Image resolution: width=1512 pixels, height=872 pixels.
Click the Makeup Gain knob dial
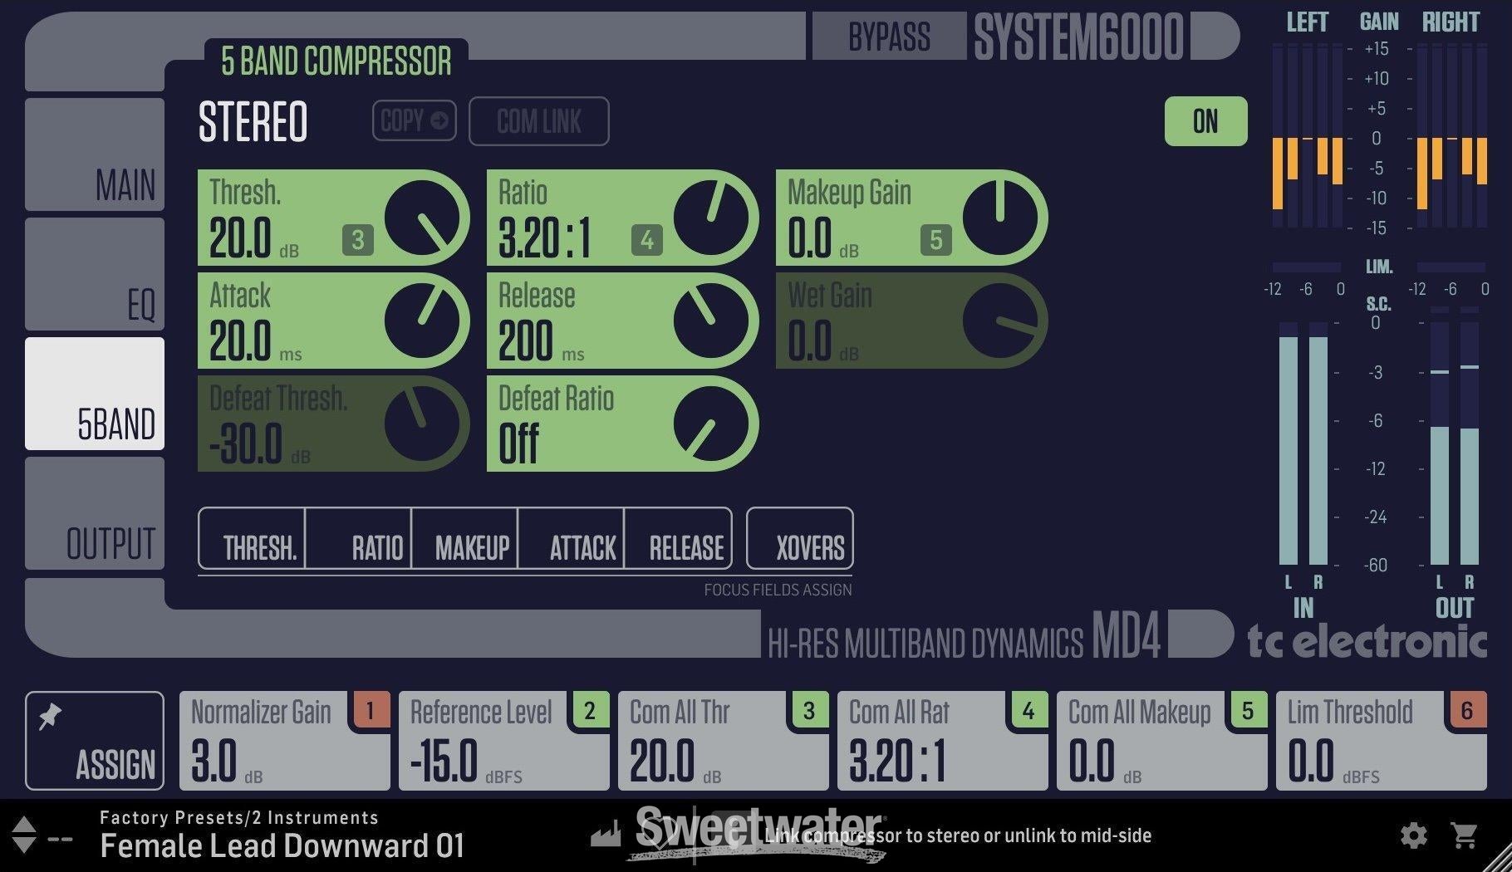(999, 218)
